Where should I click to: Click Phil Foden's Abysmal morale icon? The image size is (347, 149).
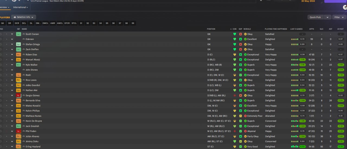click(245, 131)
